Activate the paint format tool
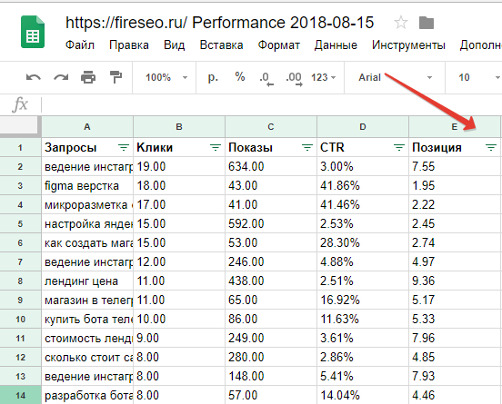The width and height of the screenshot is (502, 404). (115, 77)
